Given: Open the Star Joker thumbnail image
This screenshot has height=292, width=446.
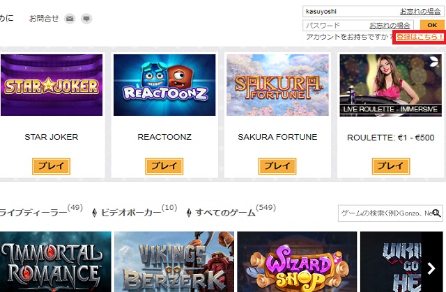Looking at the screenshot, I should [x=52, y=85].
